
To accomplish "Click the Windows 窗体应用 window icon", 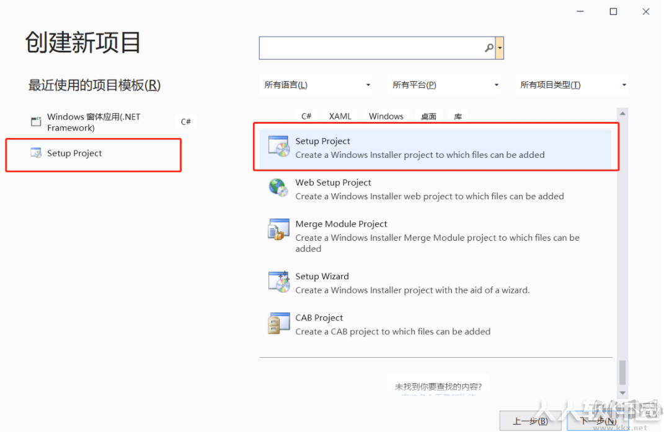I will point(36,122).
